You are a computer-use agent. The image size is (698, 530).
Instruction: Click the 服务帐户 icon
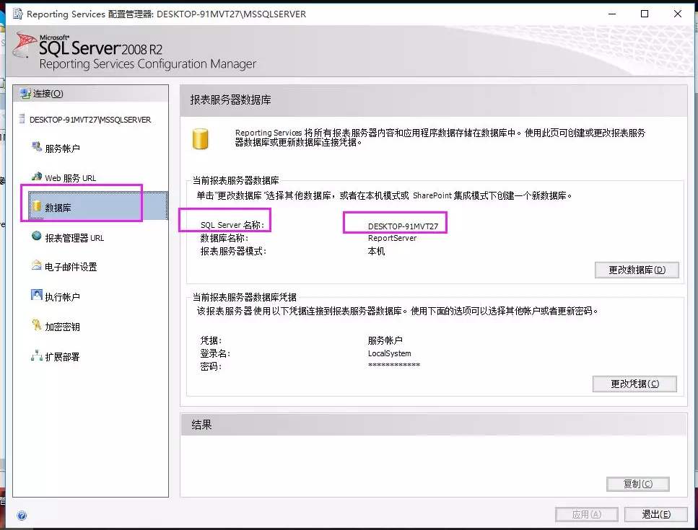pos(36,146)
